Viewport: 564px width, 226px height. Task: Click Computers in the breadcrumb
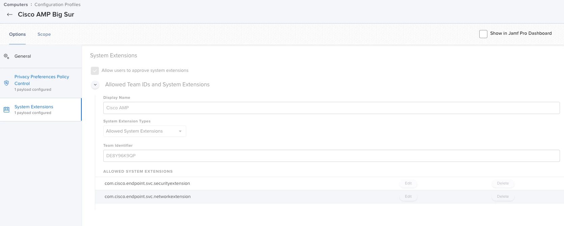click(x=16, y=5)
